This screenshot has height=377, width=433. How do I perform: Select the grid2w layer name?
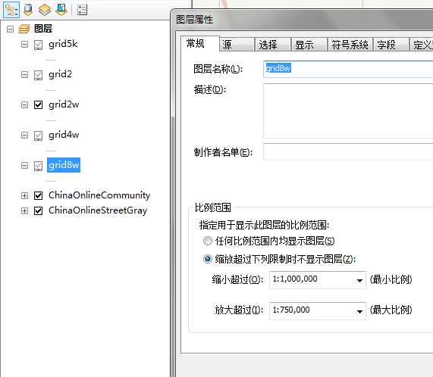point(64,104)
